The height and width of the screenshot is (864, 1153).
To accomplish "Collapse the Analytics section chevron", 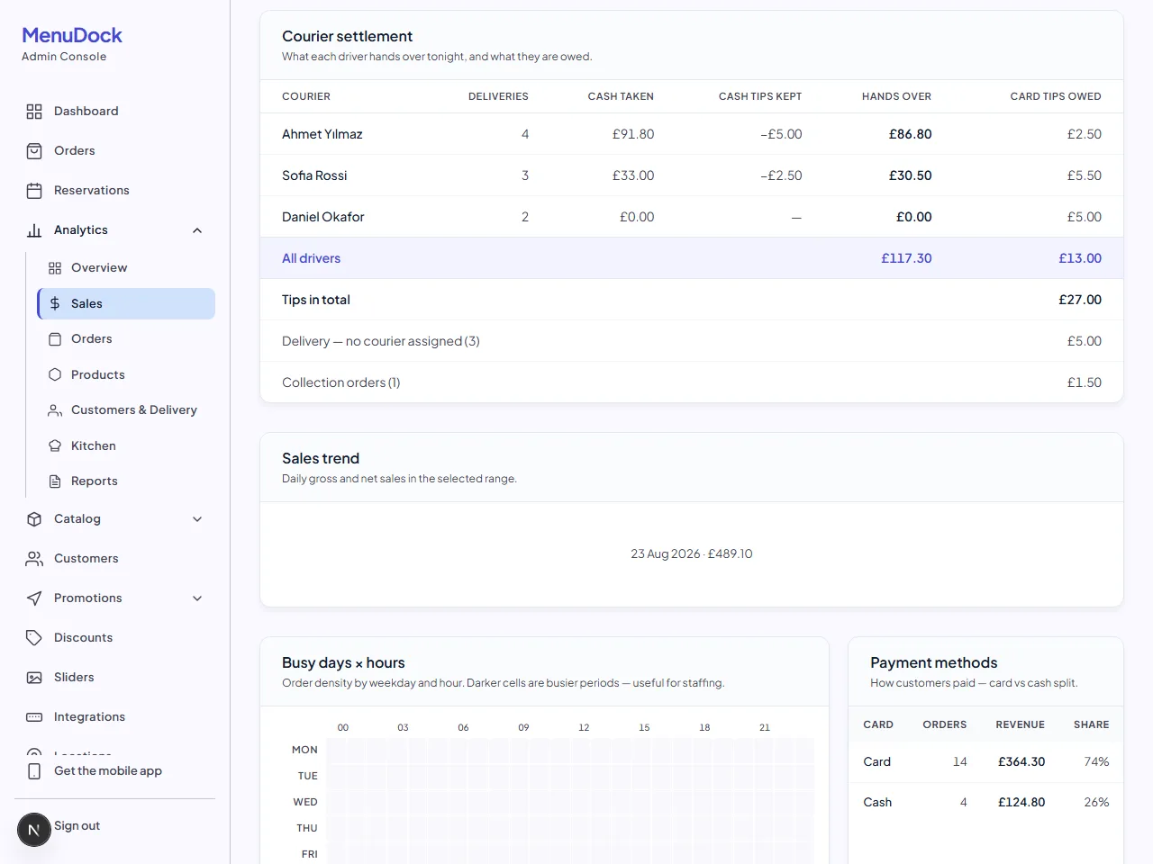I will (x=197, y=230).
